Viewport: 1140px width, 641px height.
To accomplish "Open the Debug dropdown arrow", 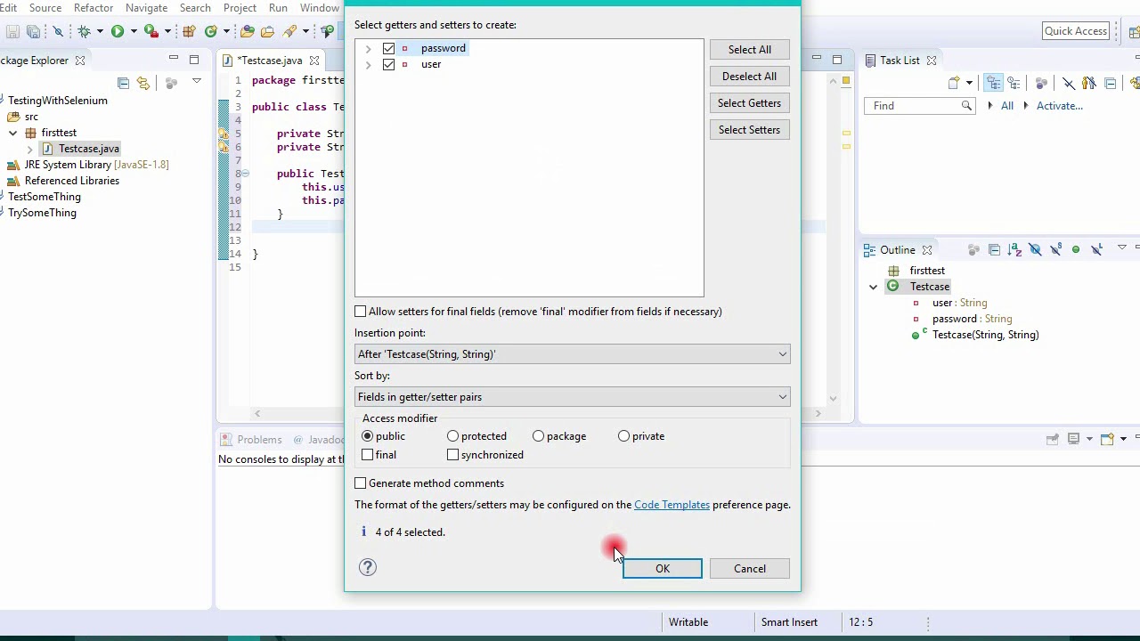I will coord(100,31).
